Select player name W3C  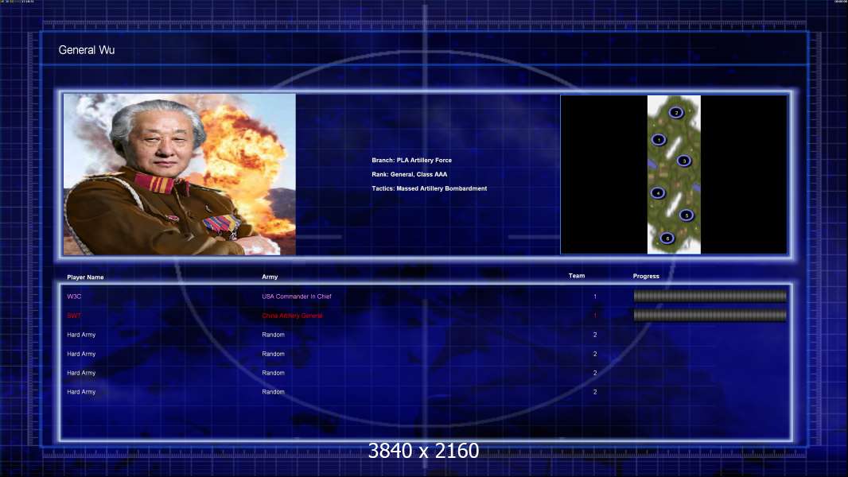click(74, 297)
